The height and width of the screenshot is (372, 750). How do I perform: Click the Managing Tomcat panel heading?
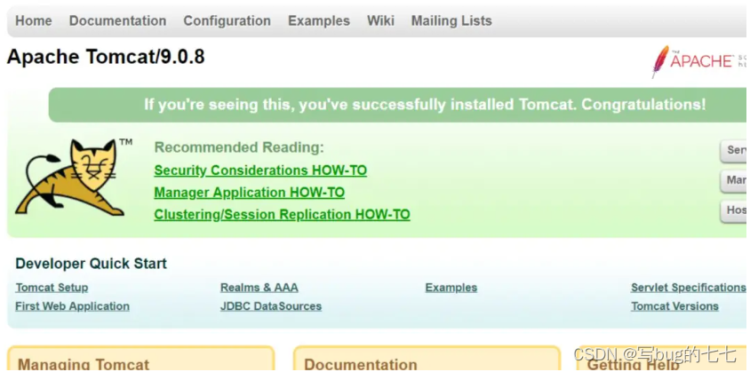(84, 364)
